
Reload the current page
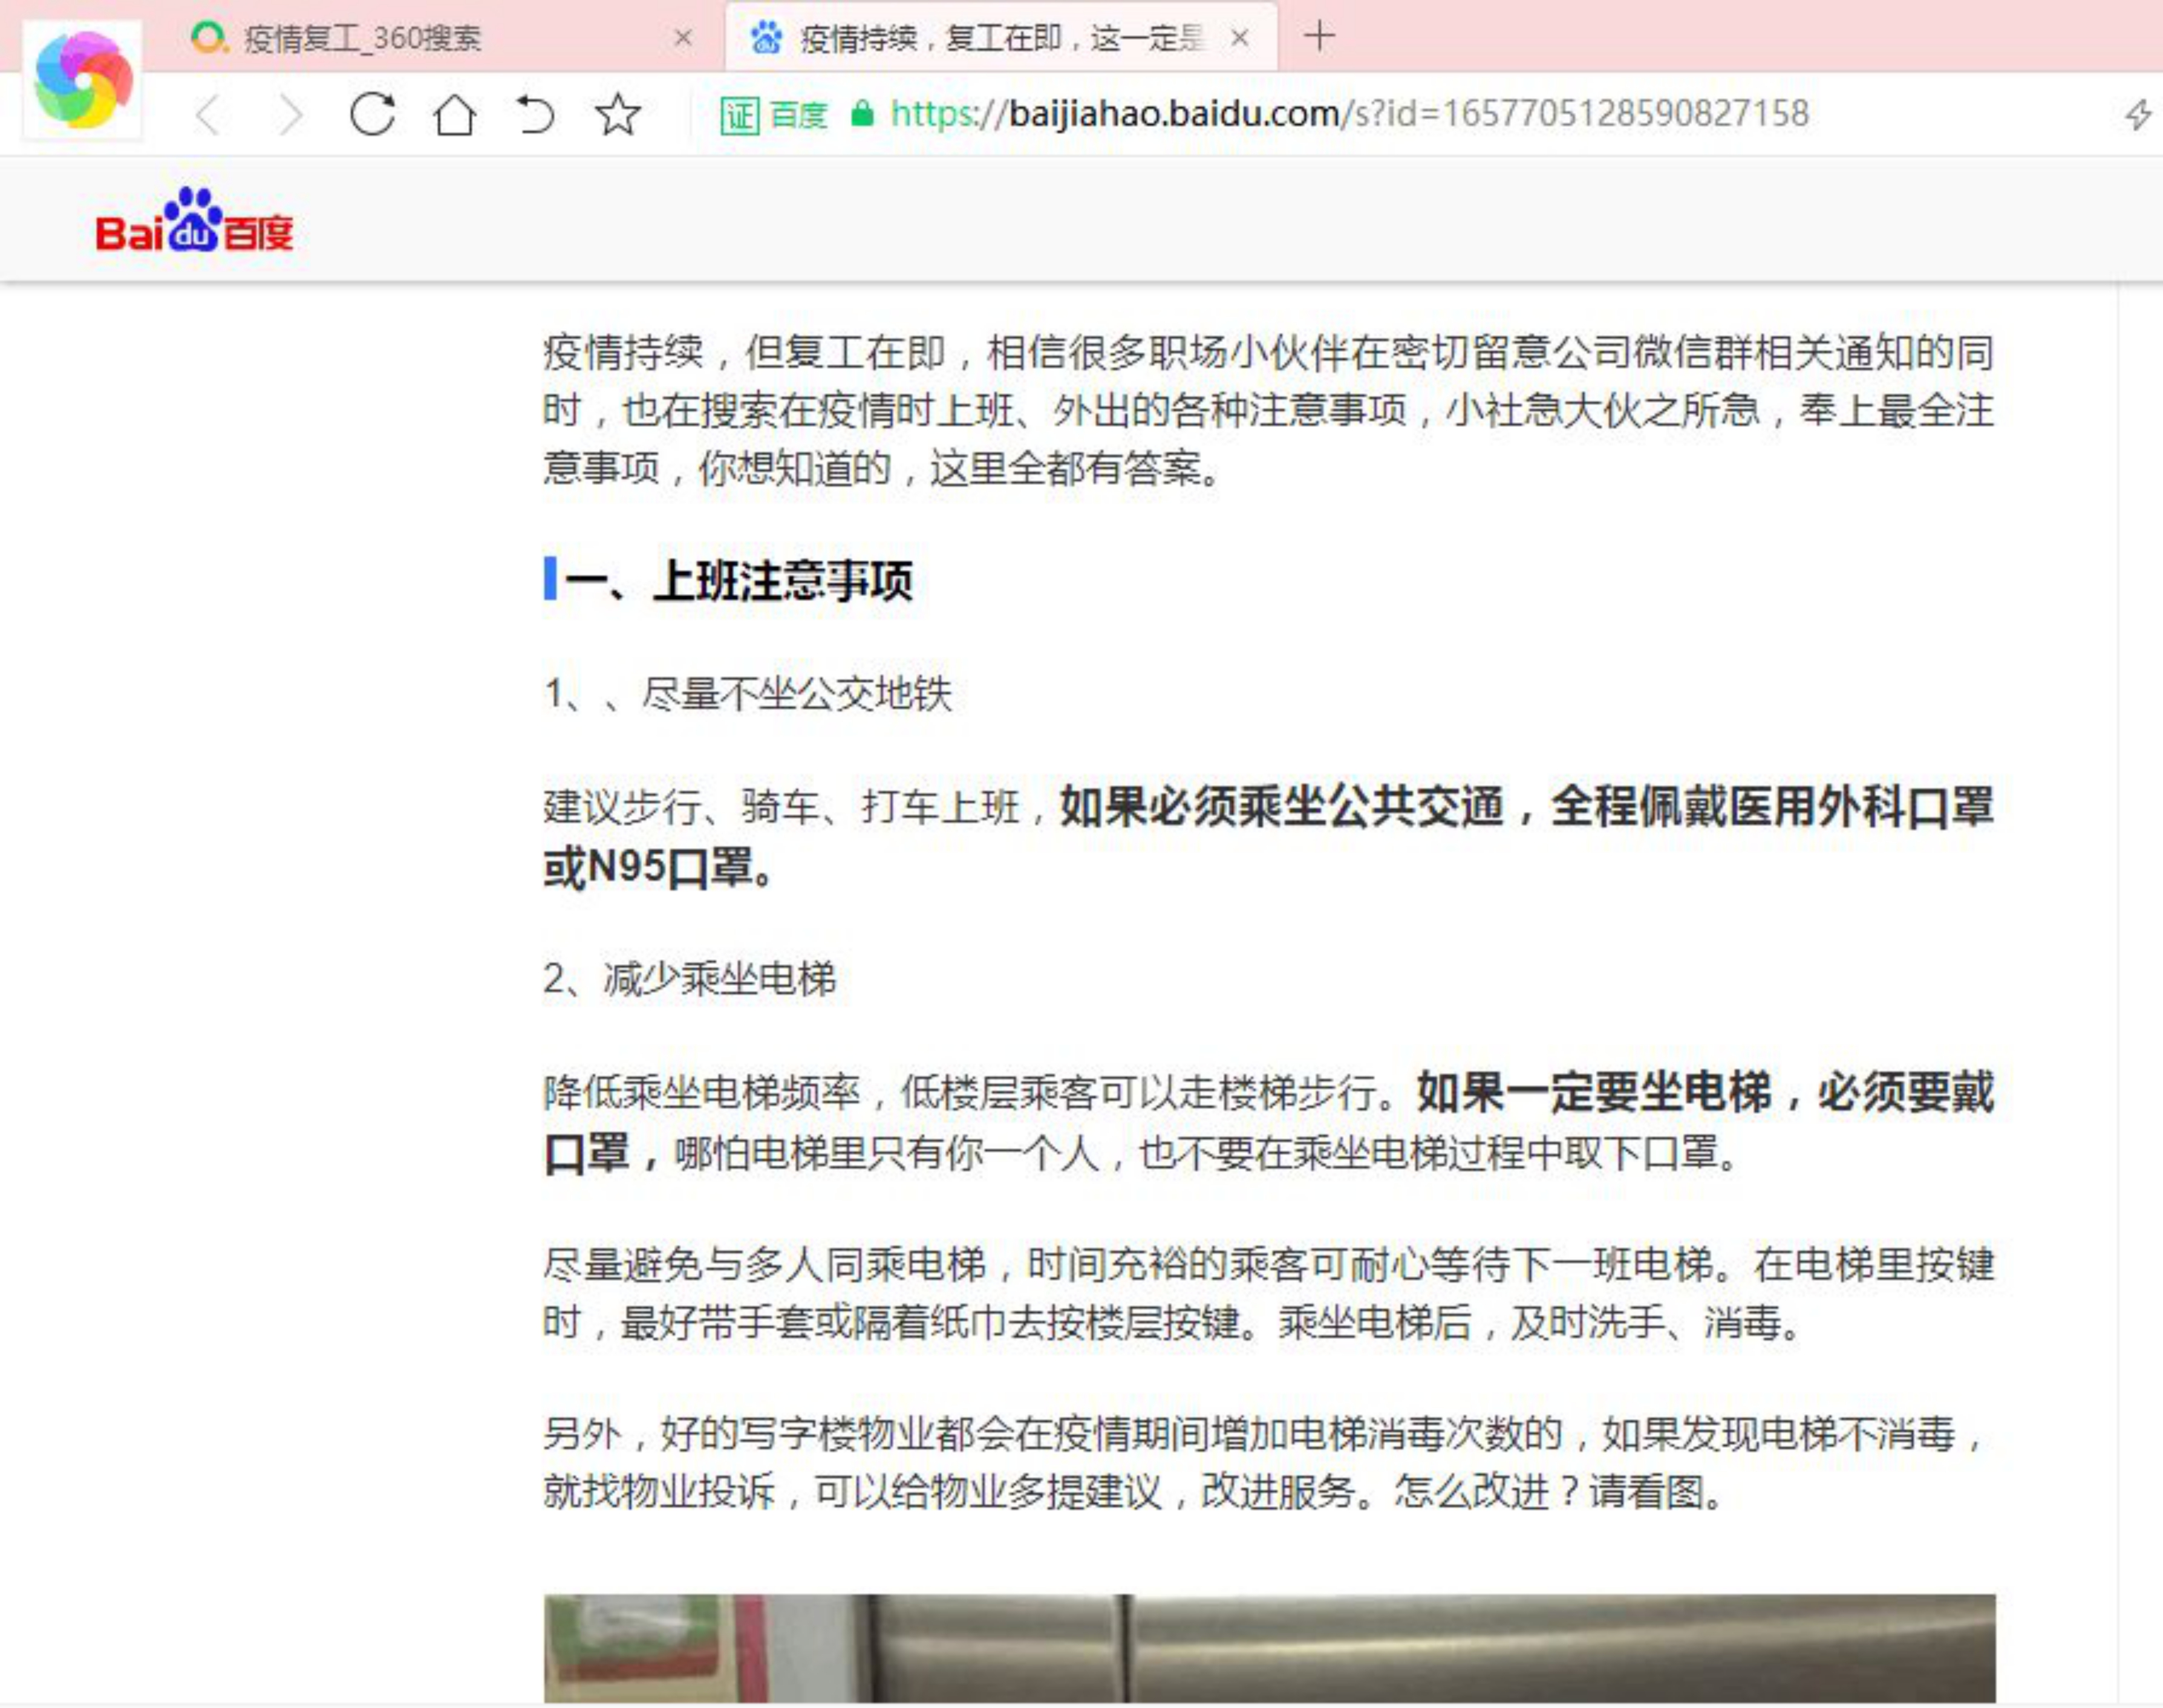tap(372, 114)
